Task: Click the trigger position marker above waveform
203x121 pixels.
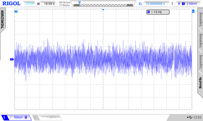Action: click(x=103, y=10)
